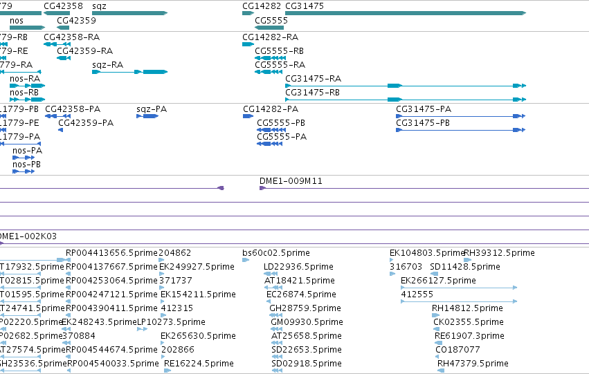589x374 pixels.
Task: Select EST SD22653.5prime
Action: tap(307, 350)
